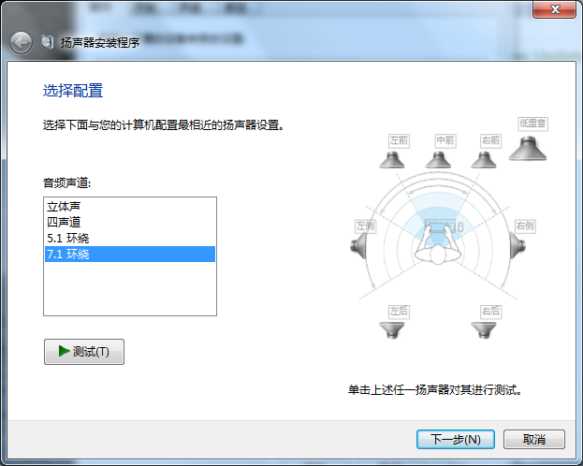Cancel setup with 取消 button
583x466 pixels.
point(534,439)
